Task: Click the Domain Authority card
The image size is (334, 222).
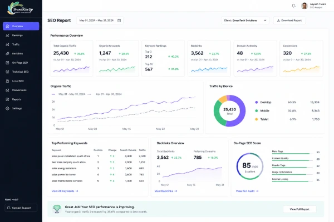Action: [x=255, y=58]
